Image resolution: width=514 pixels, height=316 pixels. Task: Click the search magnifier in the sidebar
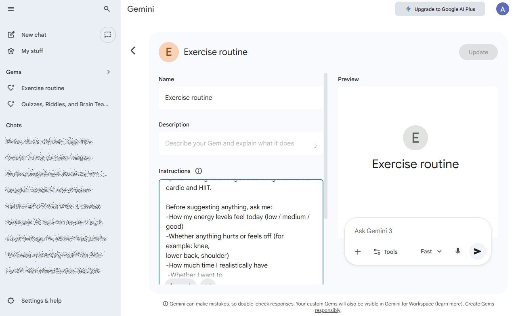107,9
